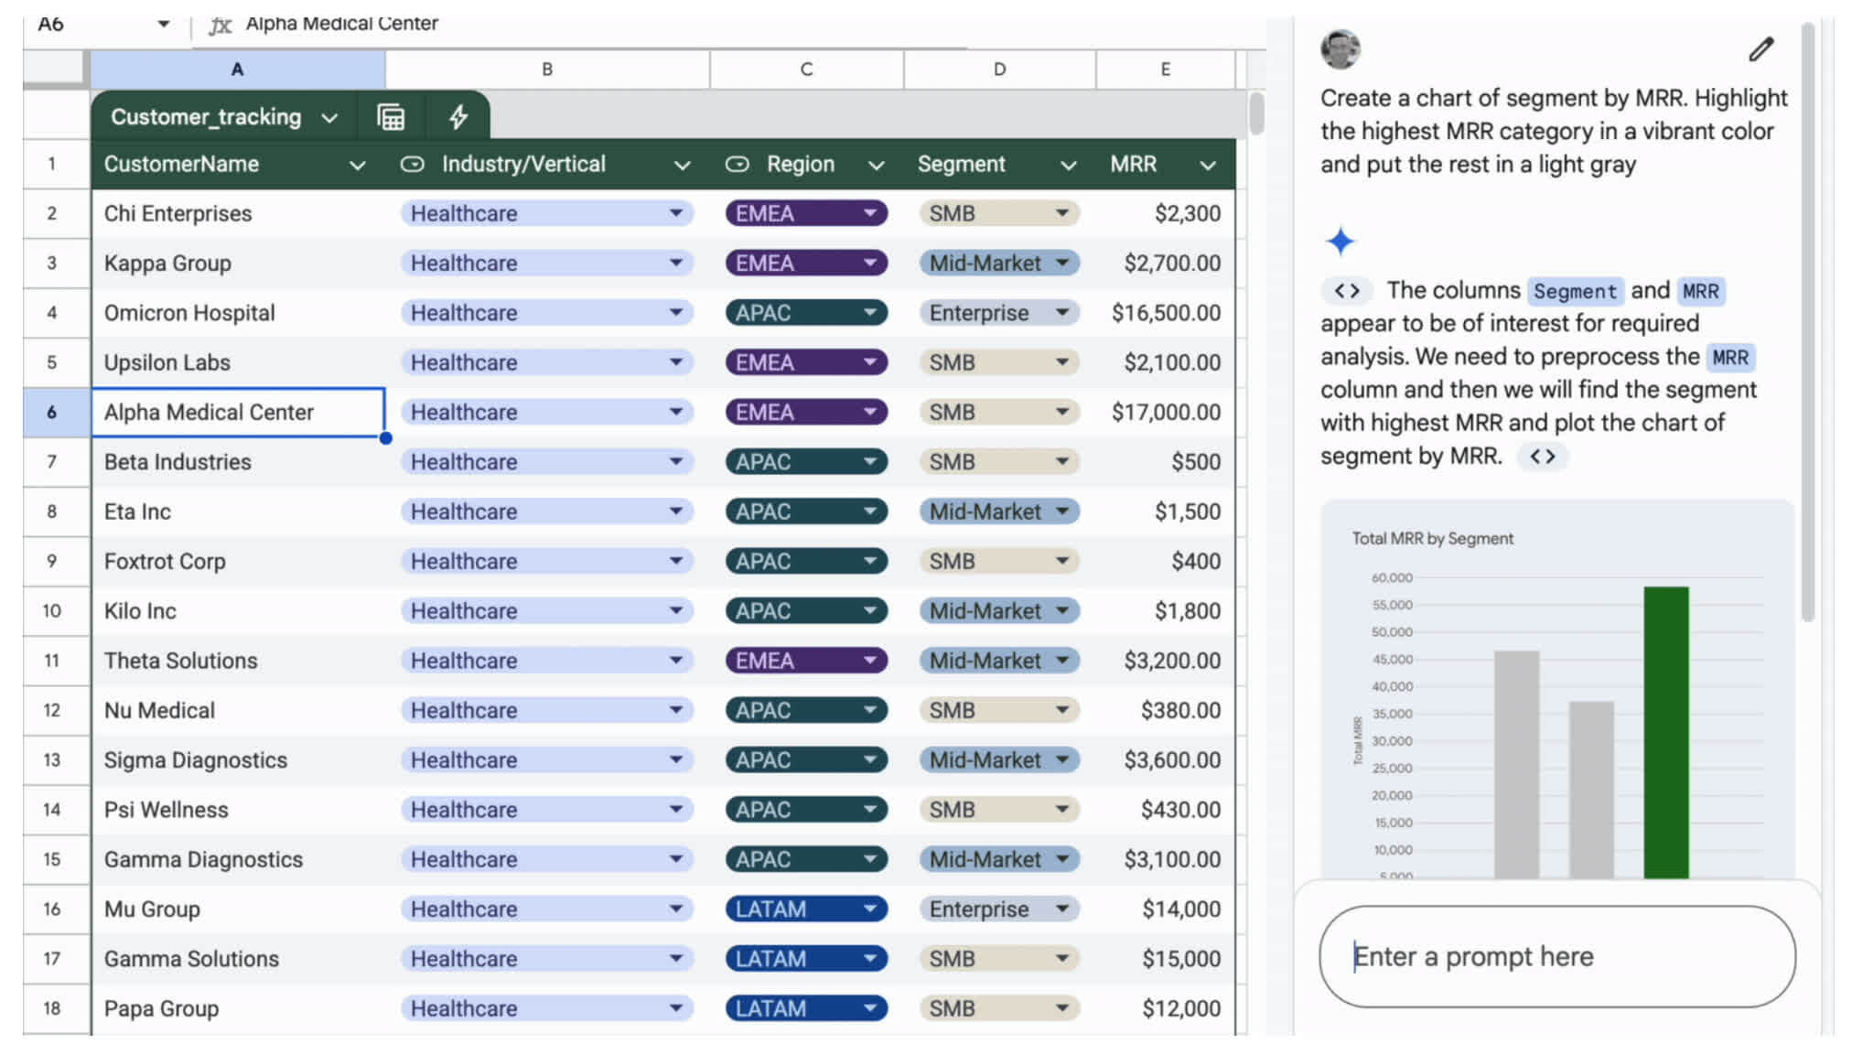The image size is (1852, 1055).
Task: Click the Psi Wellness cell
Action: (238, 810)
